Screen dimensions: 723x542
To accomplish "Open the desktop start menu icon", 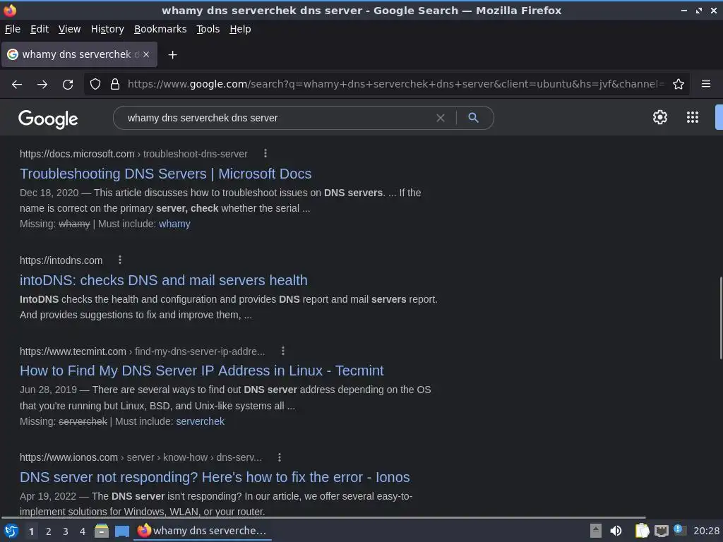I will 11,531.
